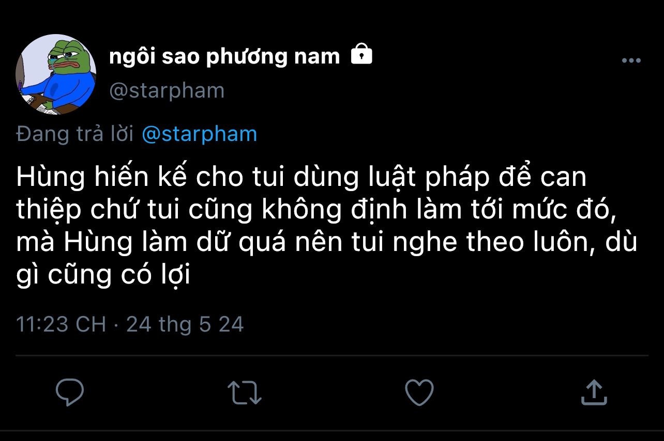Viewport: 664px width, 441px height.
Task: Click the tweet line beginning "thiệp chứ tui"
Action: [x=316, y=210]
